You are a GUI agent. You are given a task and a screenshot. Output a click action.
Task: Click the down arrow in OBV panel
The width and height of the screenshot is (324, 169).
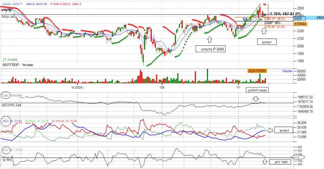(256, 100)
